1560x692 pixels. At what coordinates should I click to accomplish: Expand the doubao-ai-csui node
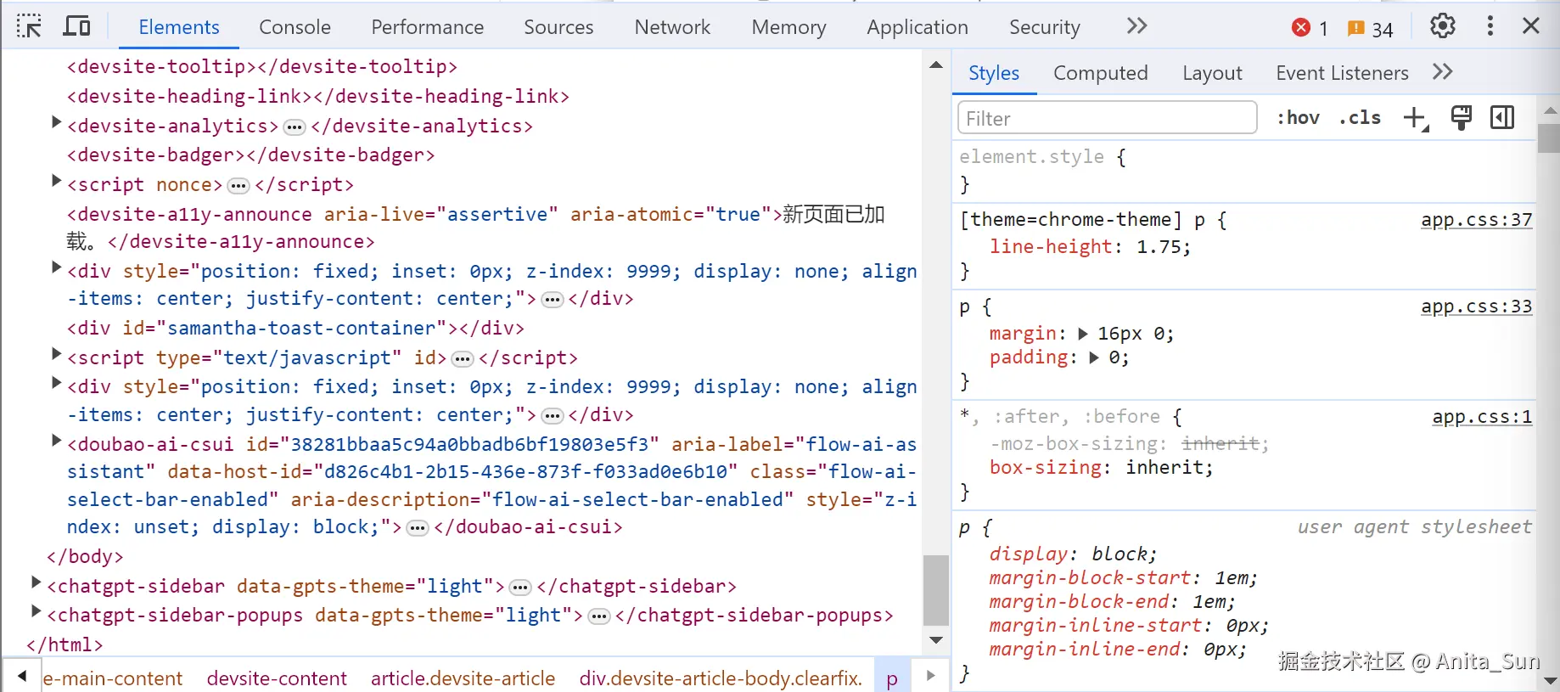pyautogui.click(x=56, y=441)
